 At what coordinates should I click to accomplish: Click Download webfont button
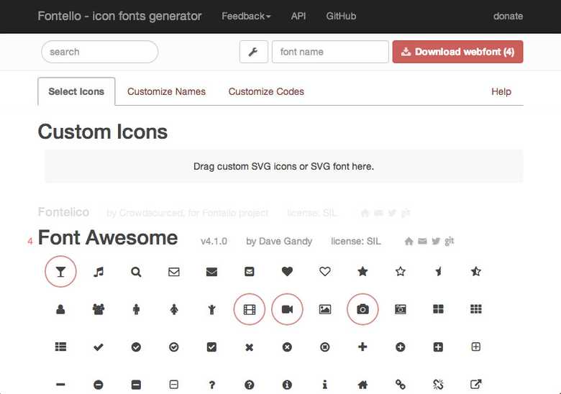click(x=457, y=52)
